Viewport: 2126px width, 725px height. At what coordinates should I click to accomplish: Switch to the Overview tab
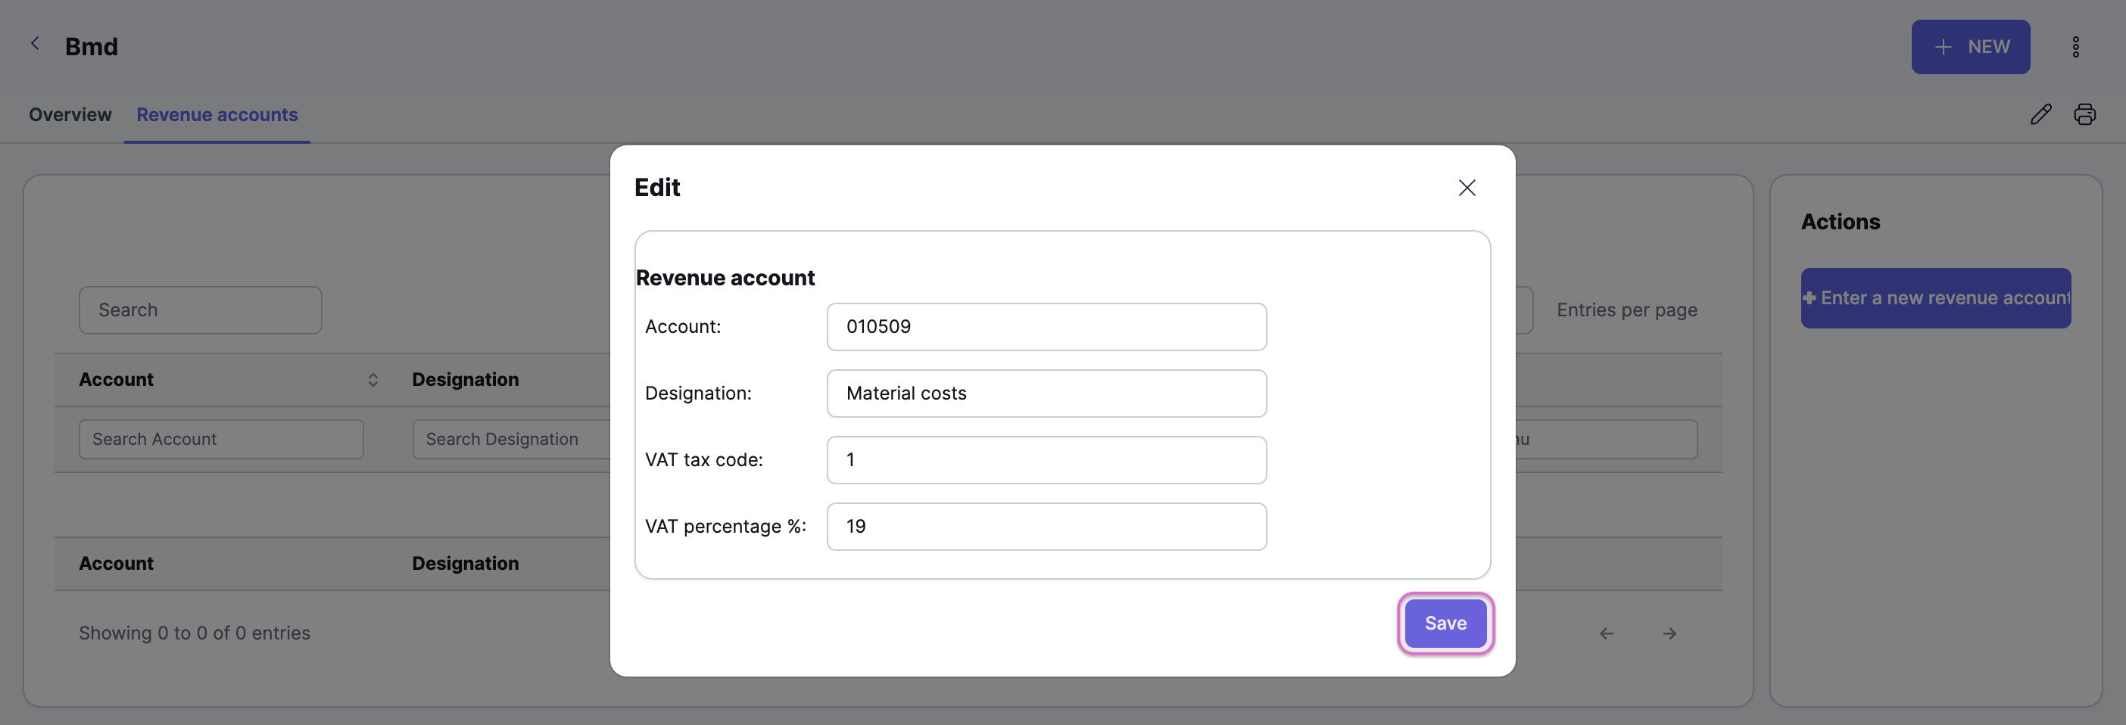pyautogui.click(x=70, y=114)
